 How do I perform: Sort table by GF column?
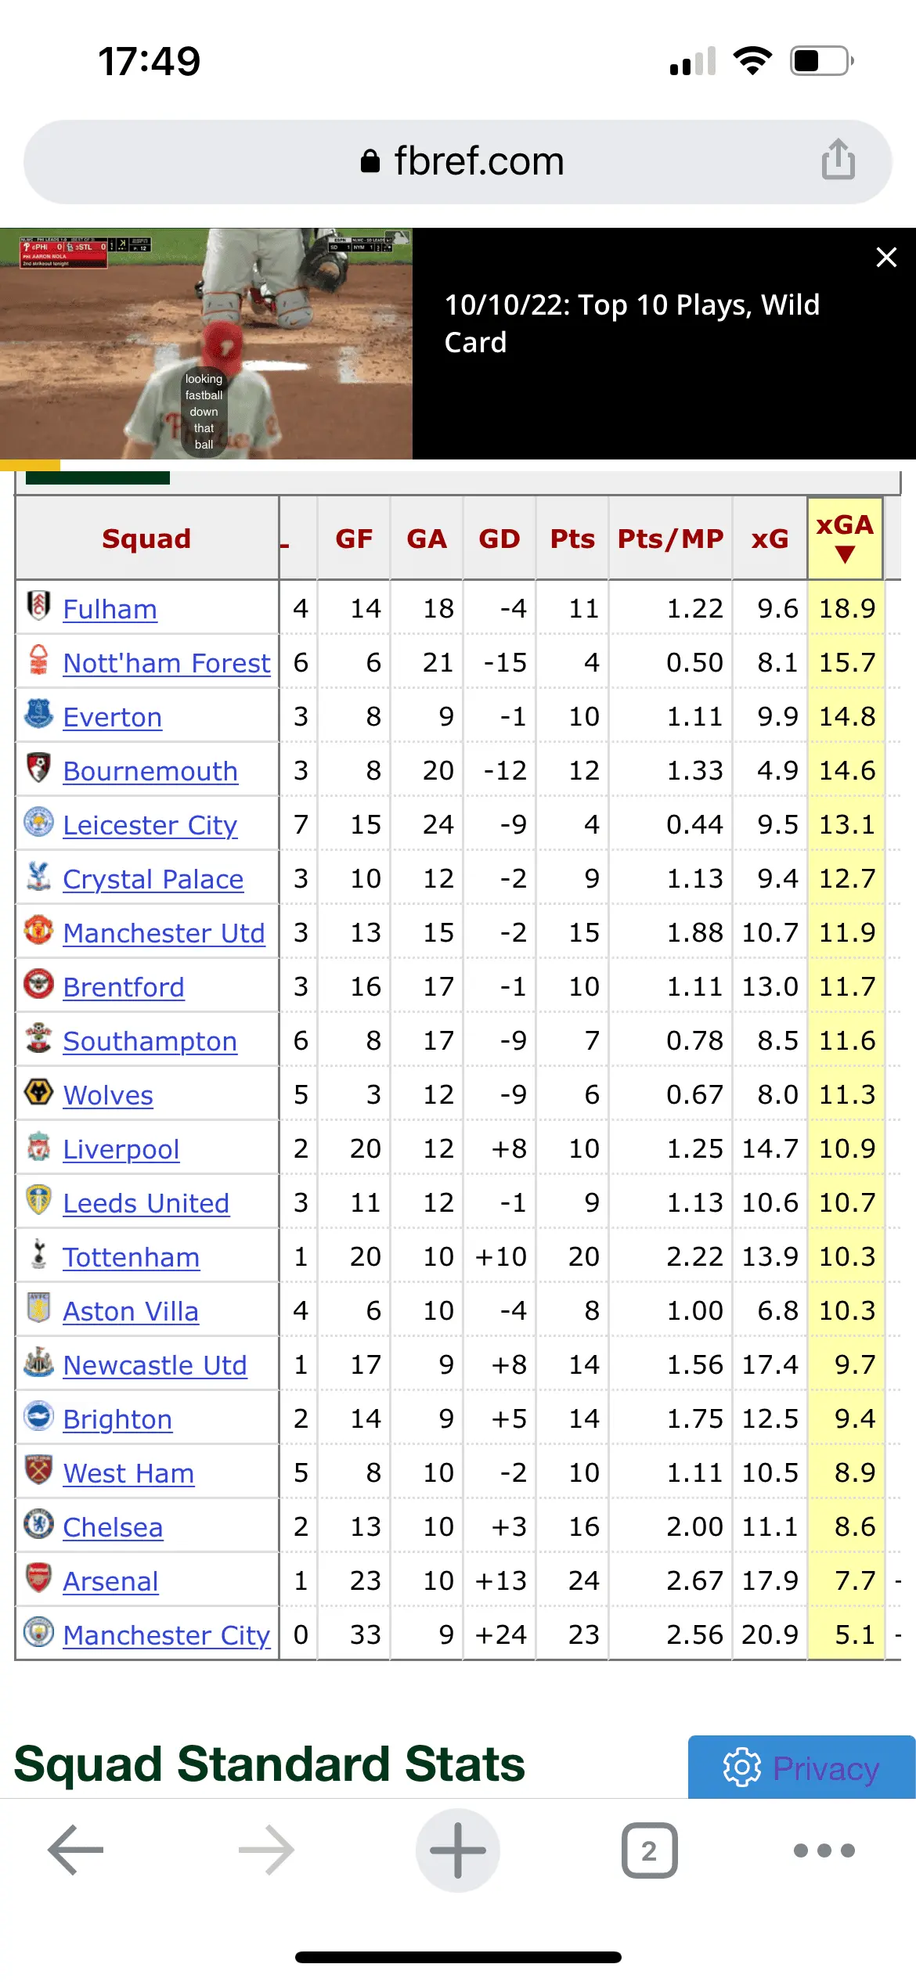[354, 539]
